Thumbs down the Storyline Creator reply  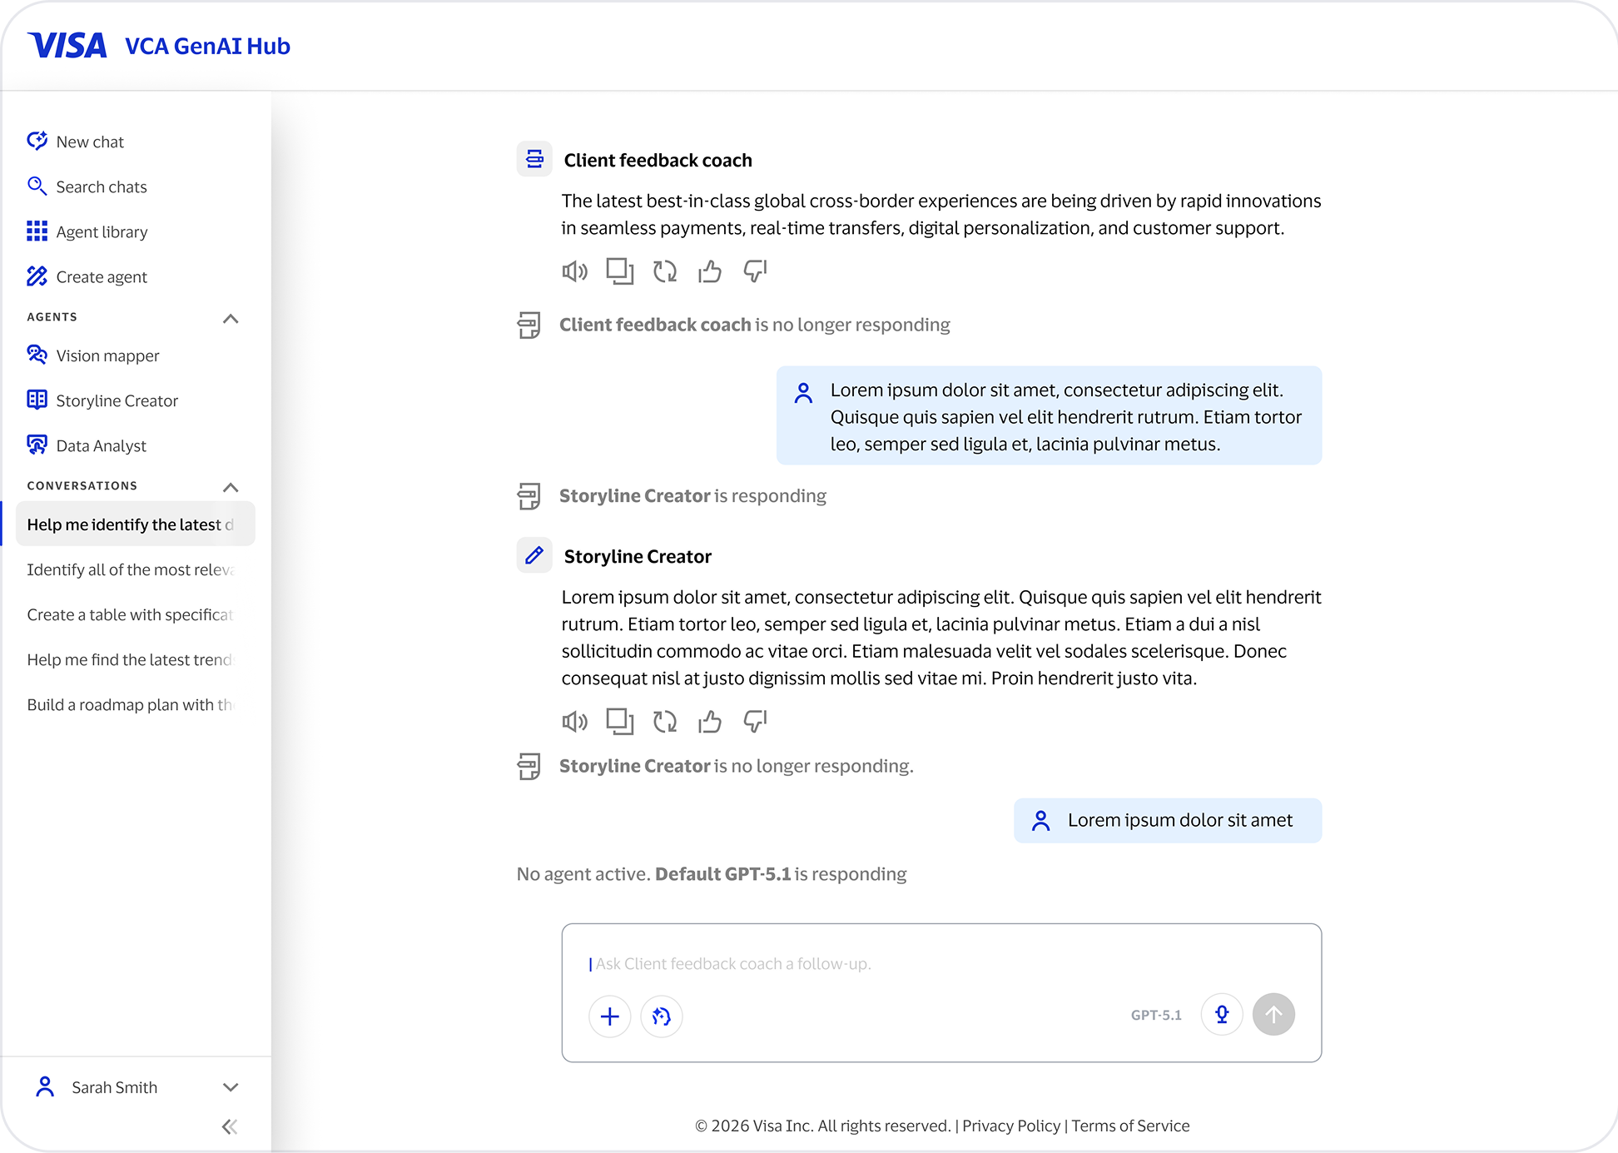click(x=755, y=722)
